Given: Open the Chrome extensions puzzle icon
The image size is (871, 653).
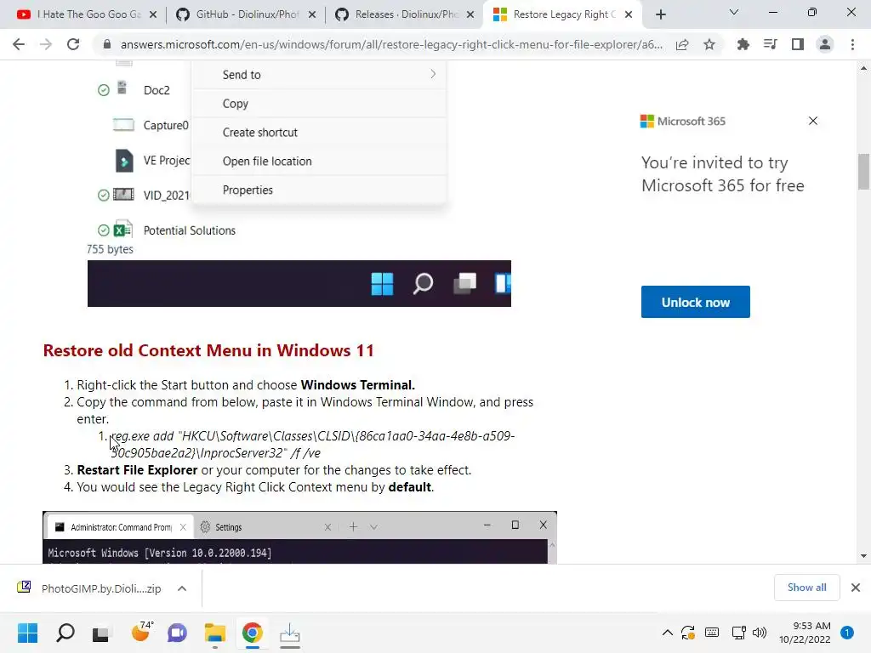Looking at the screenshot, I should pyautogui.click(x=743, y=44).
